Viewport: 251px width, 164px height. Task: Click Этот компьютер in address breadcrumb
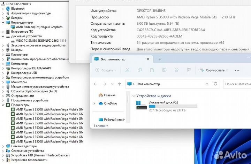click(x=148, y=84)
